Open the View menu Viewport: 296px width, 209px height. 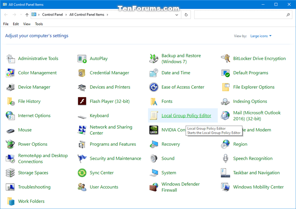pyautogui.click(x=27, y=24)
